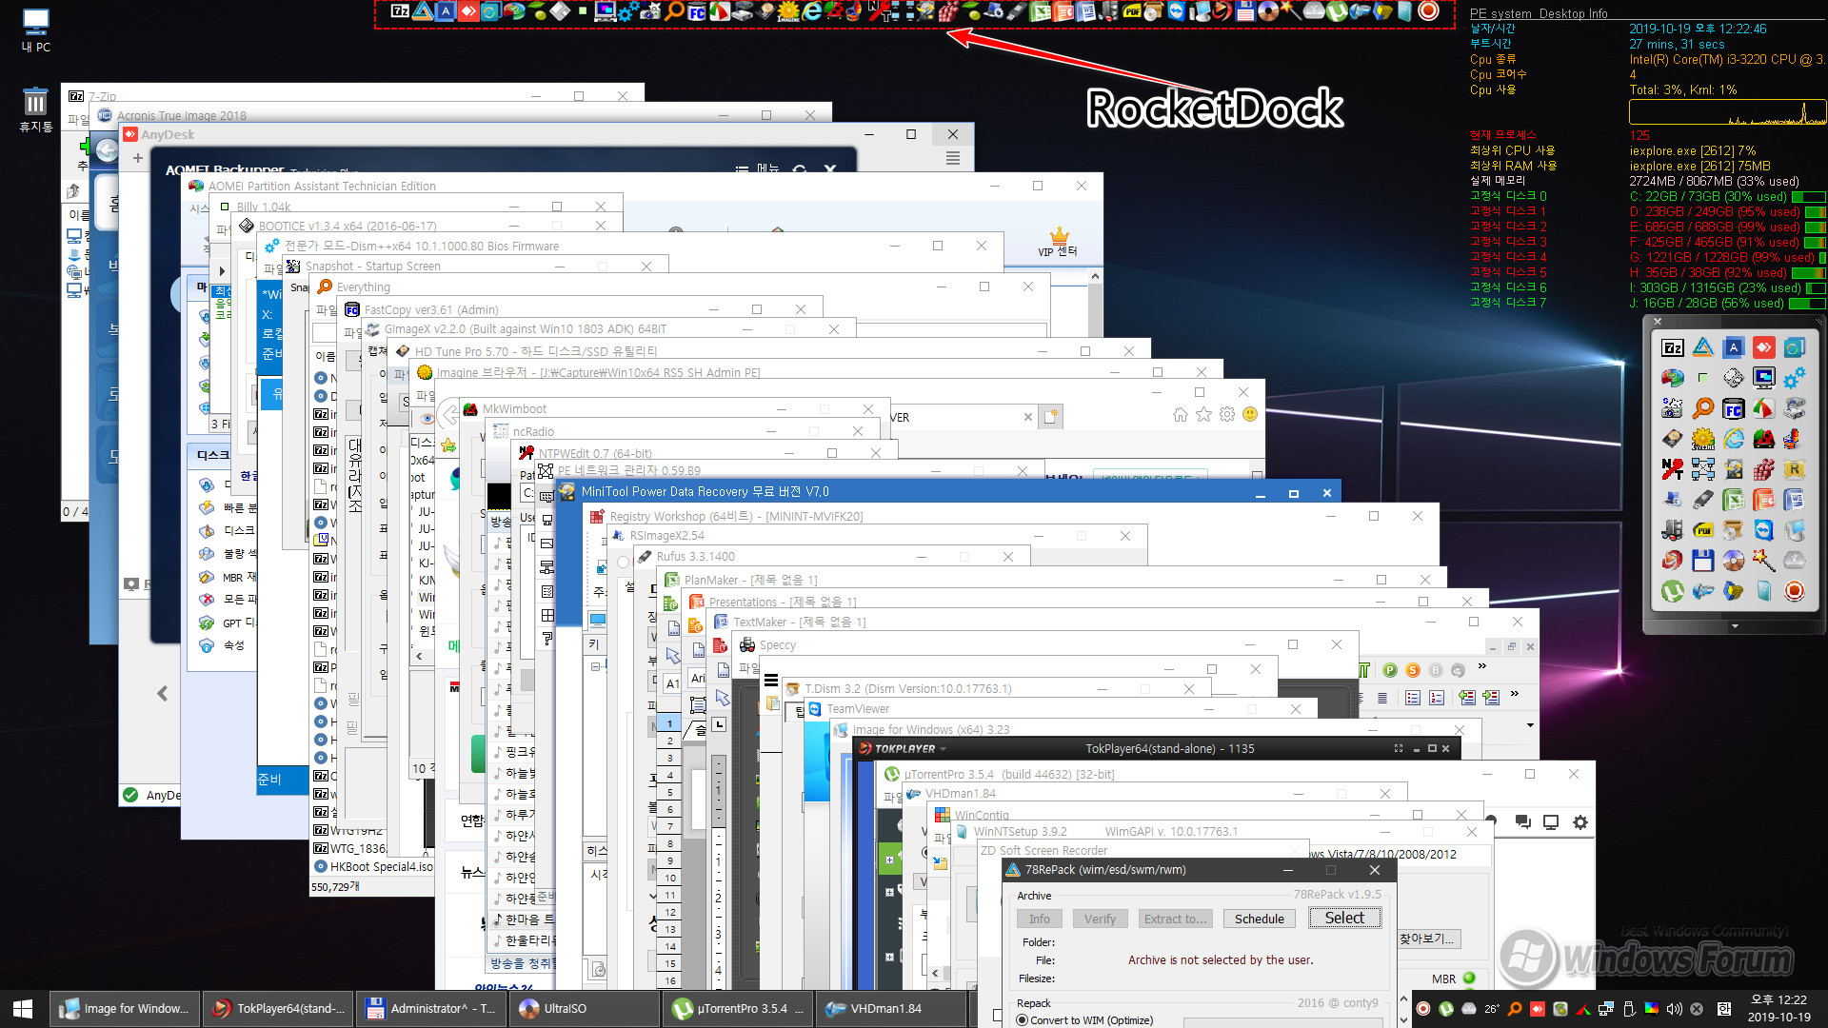Launch Rufus USB stick icon in launcher panel
The height and width of the screenshot is (1028, 1828).
point(1702,500)
